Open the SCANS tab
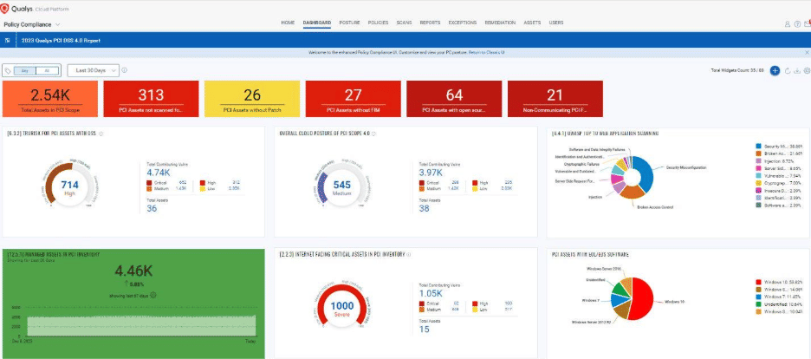Viewport: 811px width, 359px height. pos(404,23)
